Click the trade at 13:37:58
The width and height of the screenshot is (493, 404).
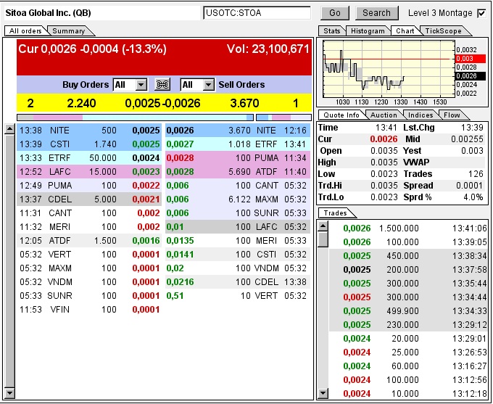point(408,270)
